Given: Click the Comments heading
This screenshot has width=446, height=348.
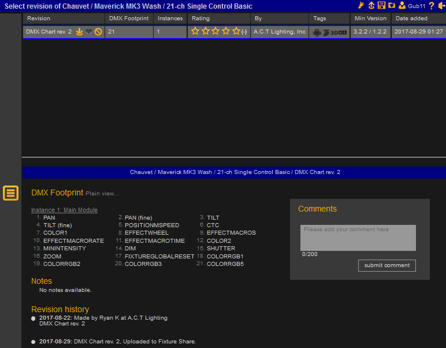Looking at the screenshot, I should [x=317, y=209].
